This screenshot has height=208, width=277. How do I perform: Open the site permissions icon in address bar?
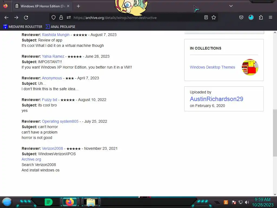point(69,17)
